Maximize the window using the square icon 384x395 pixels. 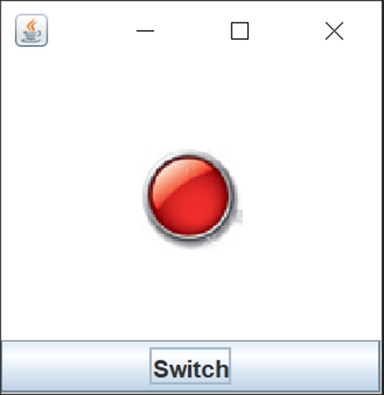tap(240, 31)
